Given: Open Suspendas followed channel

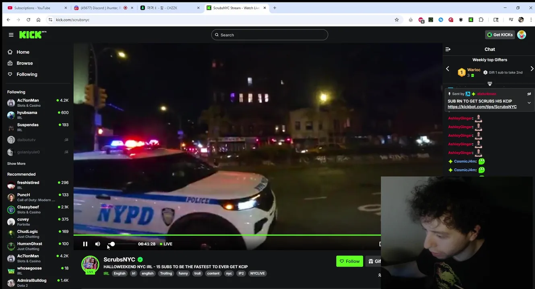Looking at the screenshot, I should (x=38, y=127).
